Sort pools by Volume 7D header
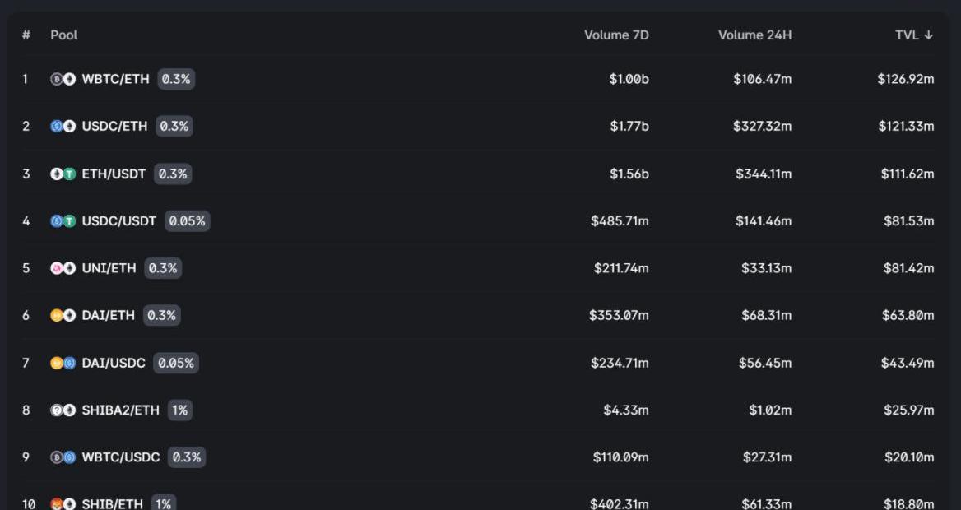Viewport: 961px width, 510px height. coord(616,35)
